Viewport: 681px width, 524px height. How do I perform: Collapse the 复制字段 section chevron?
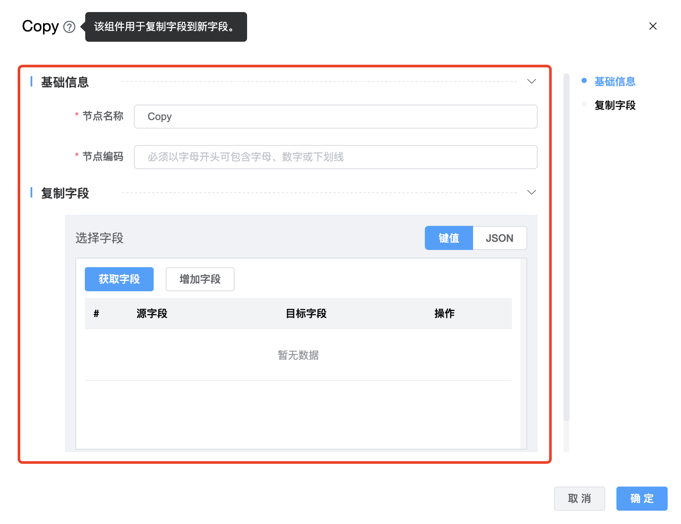point(532,192)
